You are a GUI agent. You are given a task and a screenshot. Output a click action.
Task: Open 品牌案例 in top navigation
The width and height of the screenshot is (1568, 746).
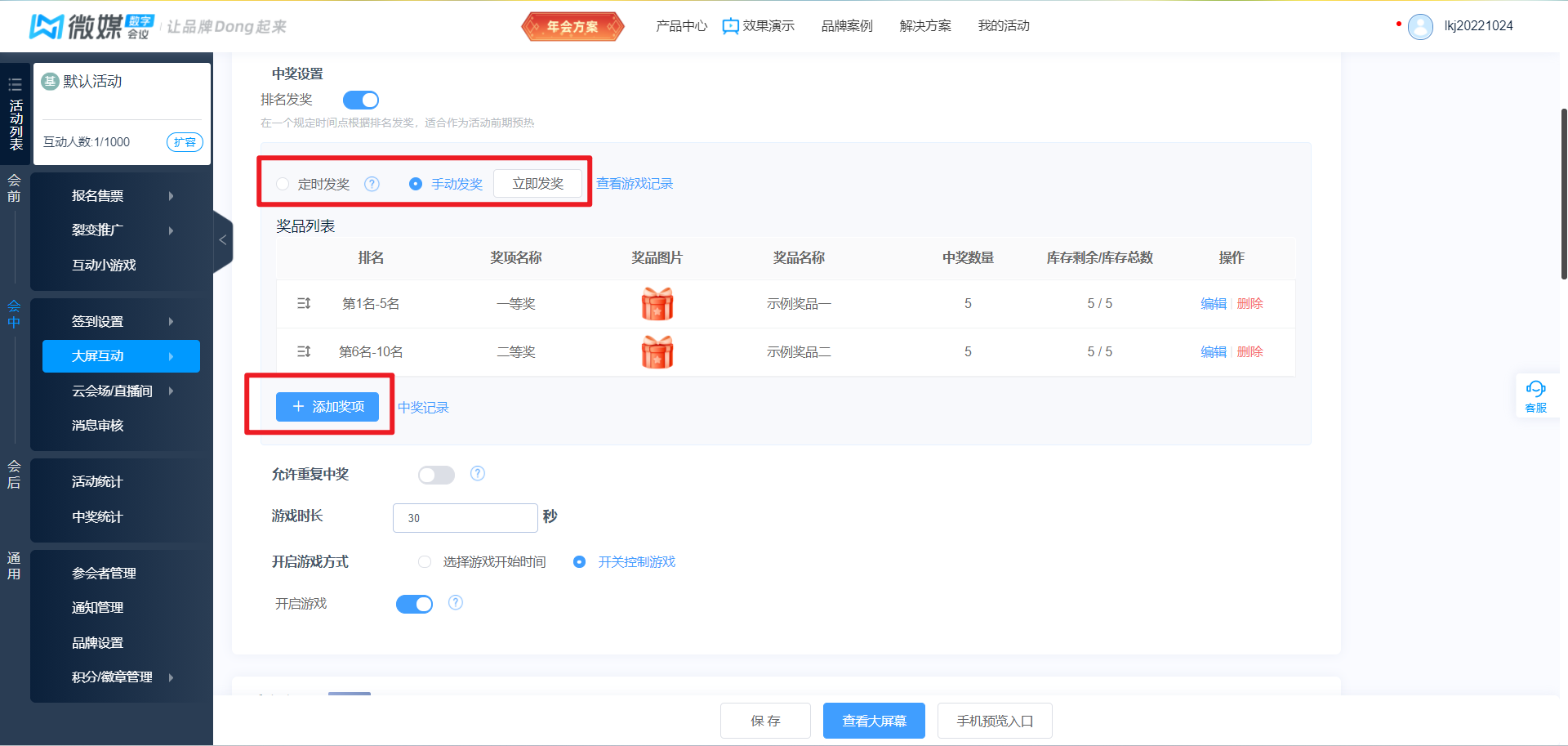coord(847,26)
